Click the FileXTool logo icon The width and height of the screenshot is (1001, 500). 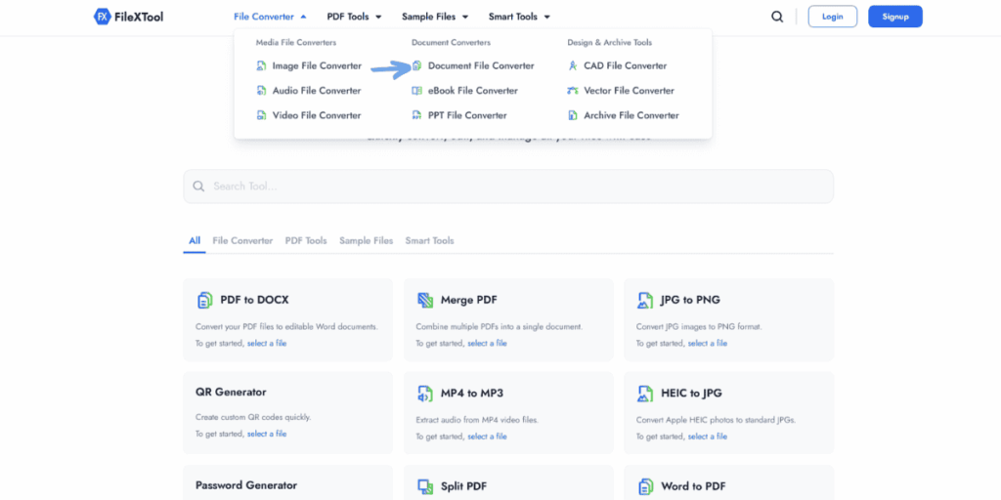102,17
